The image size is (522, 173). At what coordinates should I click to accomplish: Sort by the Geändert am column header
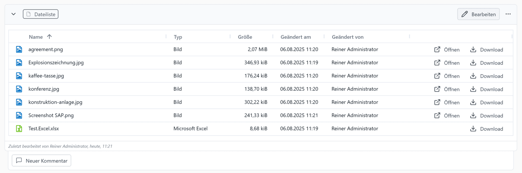click(296, 37)
